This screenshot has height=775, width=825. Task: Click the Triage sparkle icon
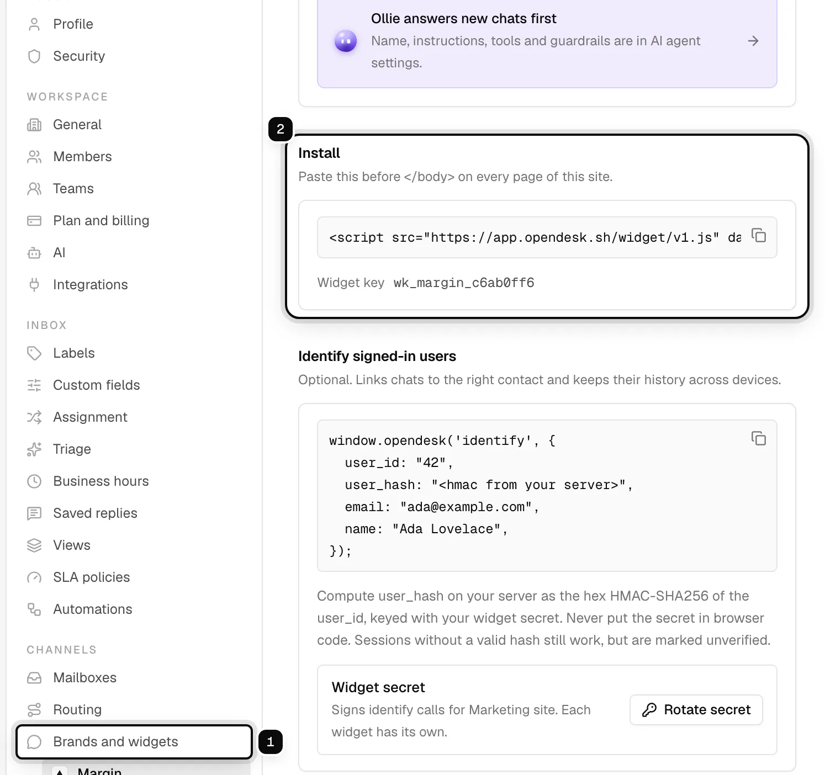pos(34,449)
